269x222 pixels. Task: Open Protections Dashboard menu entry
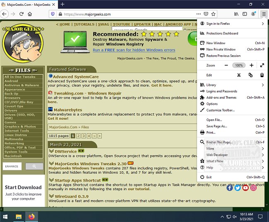click(x=232, y=33)
